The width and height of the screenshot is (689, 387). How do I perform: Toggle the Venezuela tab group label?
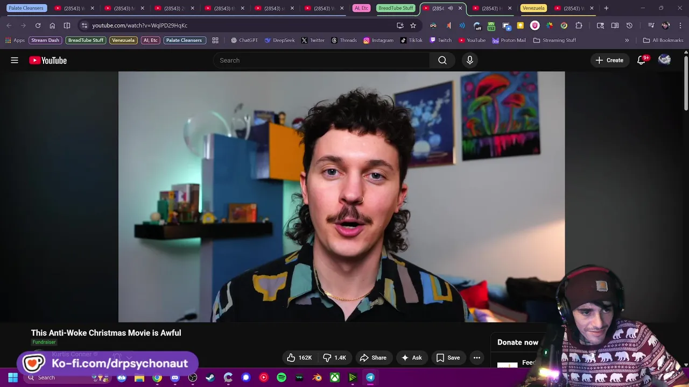533,8
